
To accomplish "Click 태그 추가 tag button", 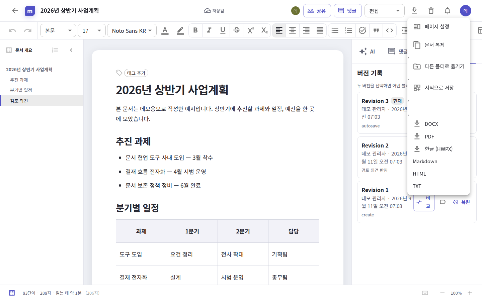I will click(x=136, y=73).
